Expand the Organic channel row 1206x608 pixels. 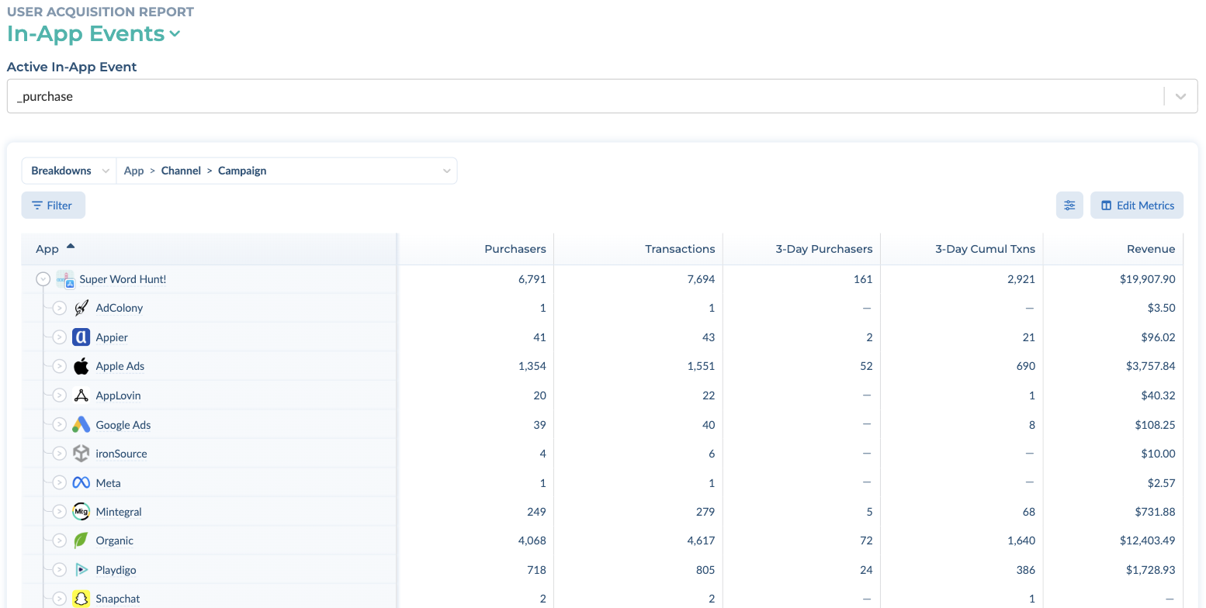[60, 541]
